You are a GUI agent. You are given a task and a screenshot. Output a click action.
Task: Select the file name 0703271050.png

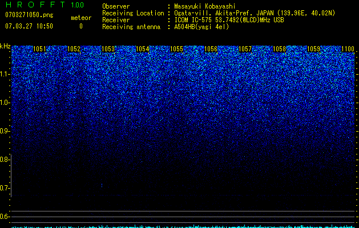pos(29,15)
